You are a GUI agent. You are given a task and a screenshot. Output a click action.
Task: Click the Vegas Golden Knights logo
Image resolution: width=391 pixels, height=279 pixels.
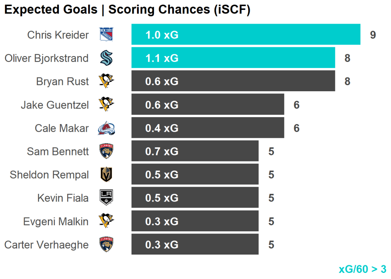(106, 175)
